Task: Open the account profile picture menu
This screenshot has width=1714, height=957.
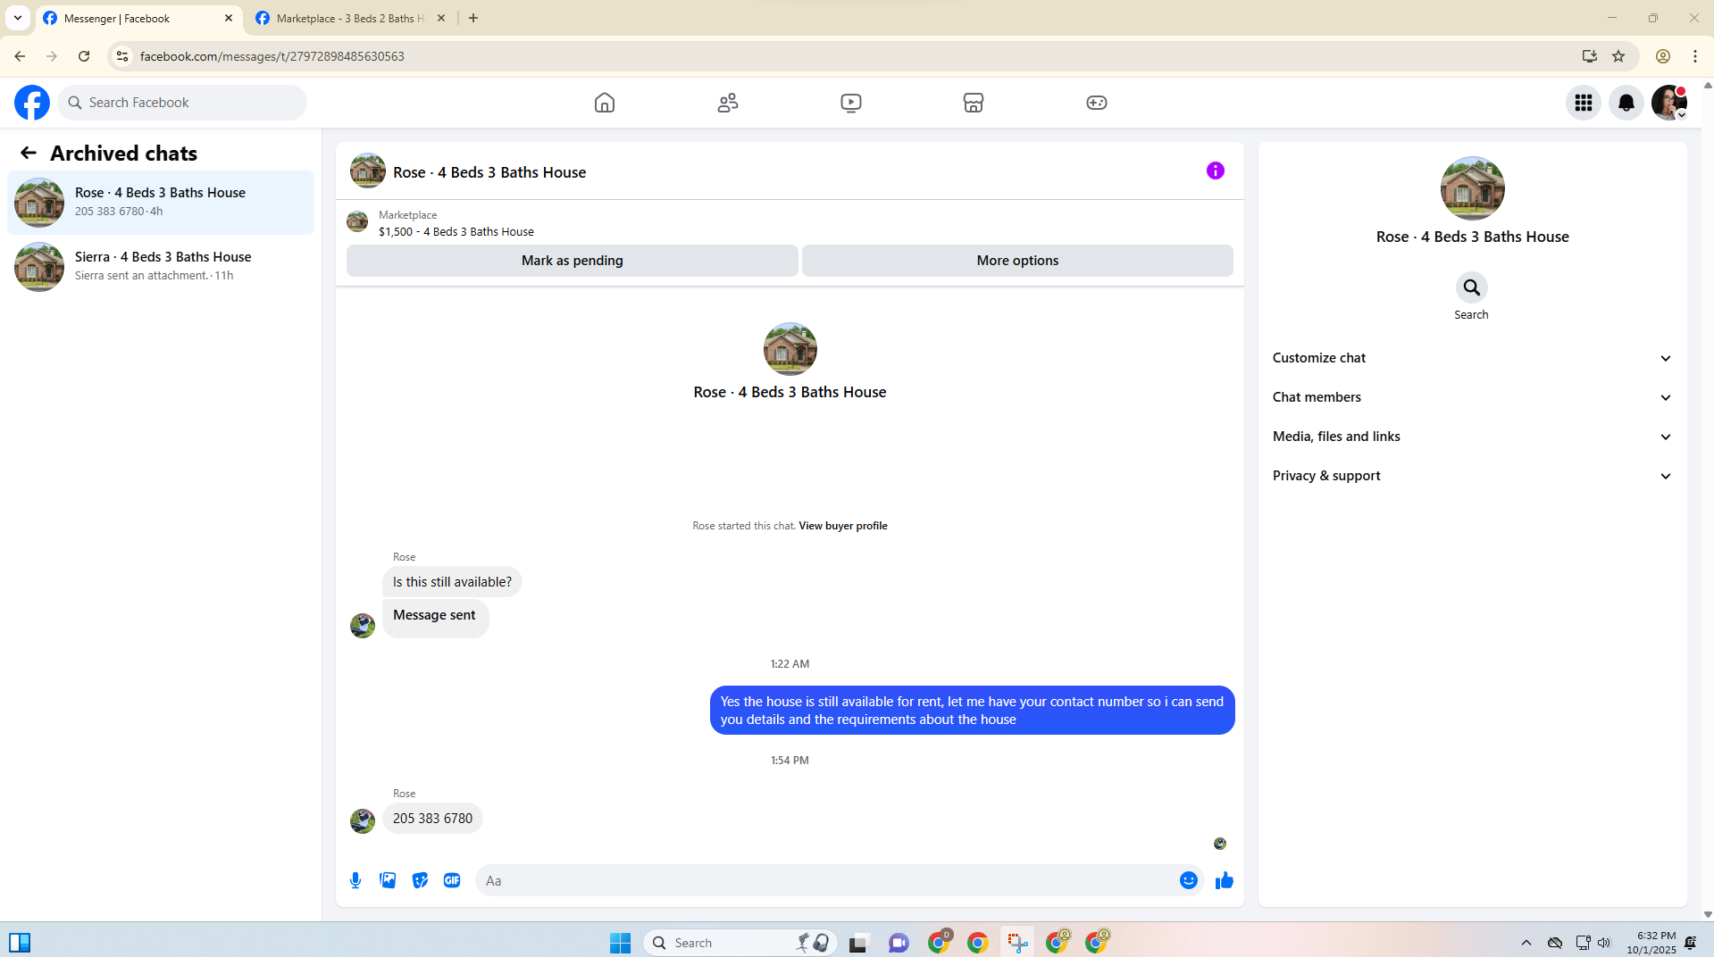Action: point(1669,103)
